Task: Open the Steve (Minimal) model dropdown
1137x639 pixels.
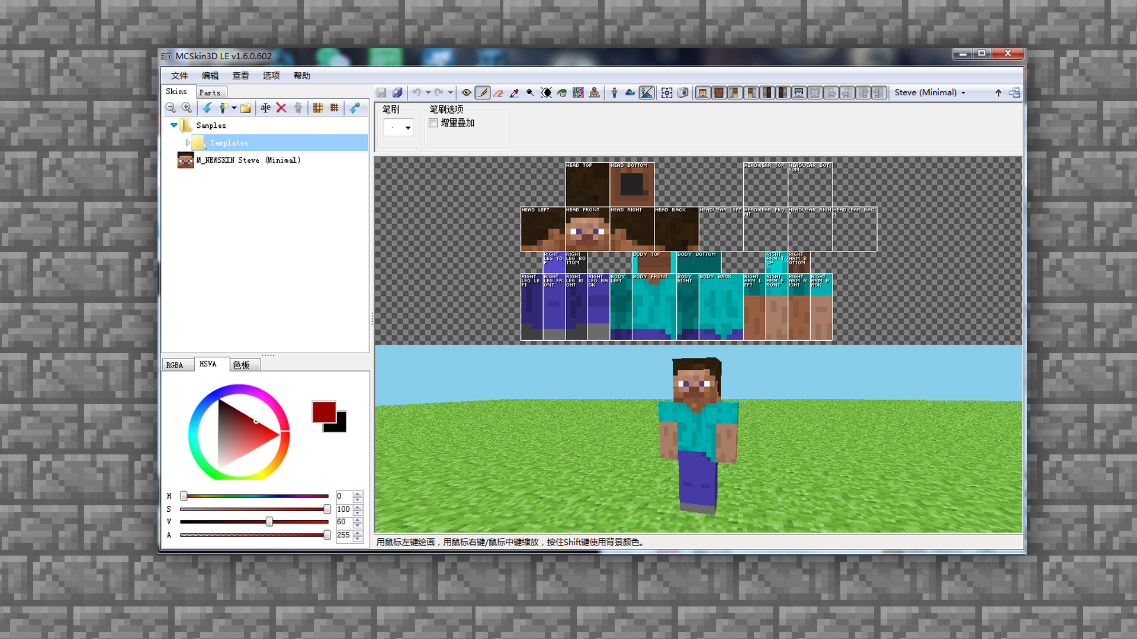Action: coord(930,93)
